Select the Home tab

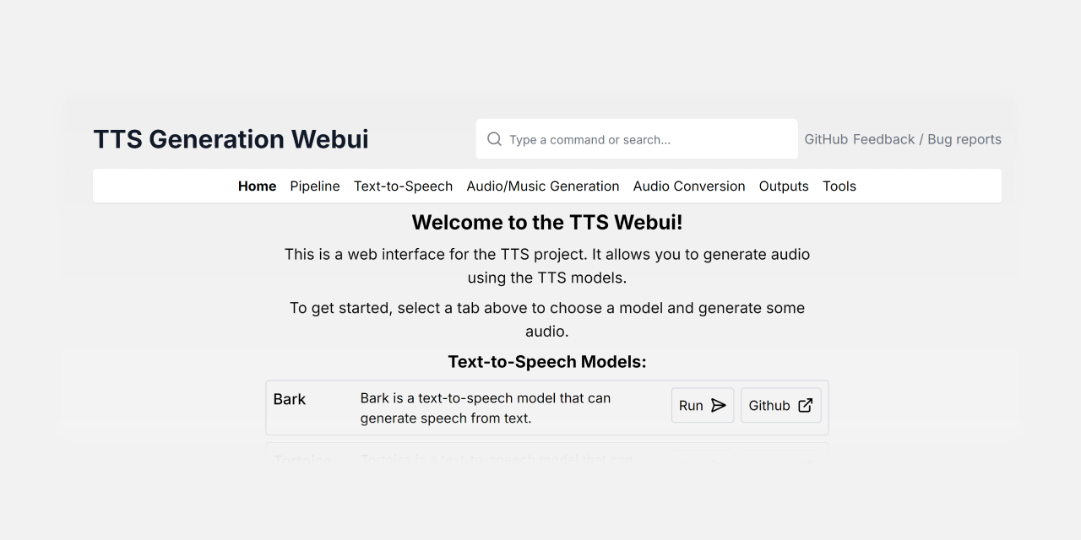[x=257, y=186]
